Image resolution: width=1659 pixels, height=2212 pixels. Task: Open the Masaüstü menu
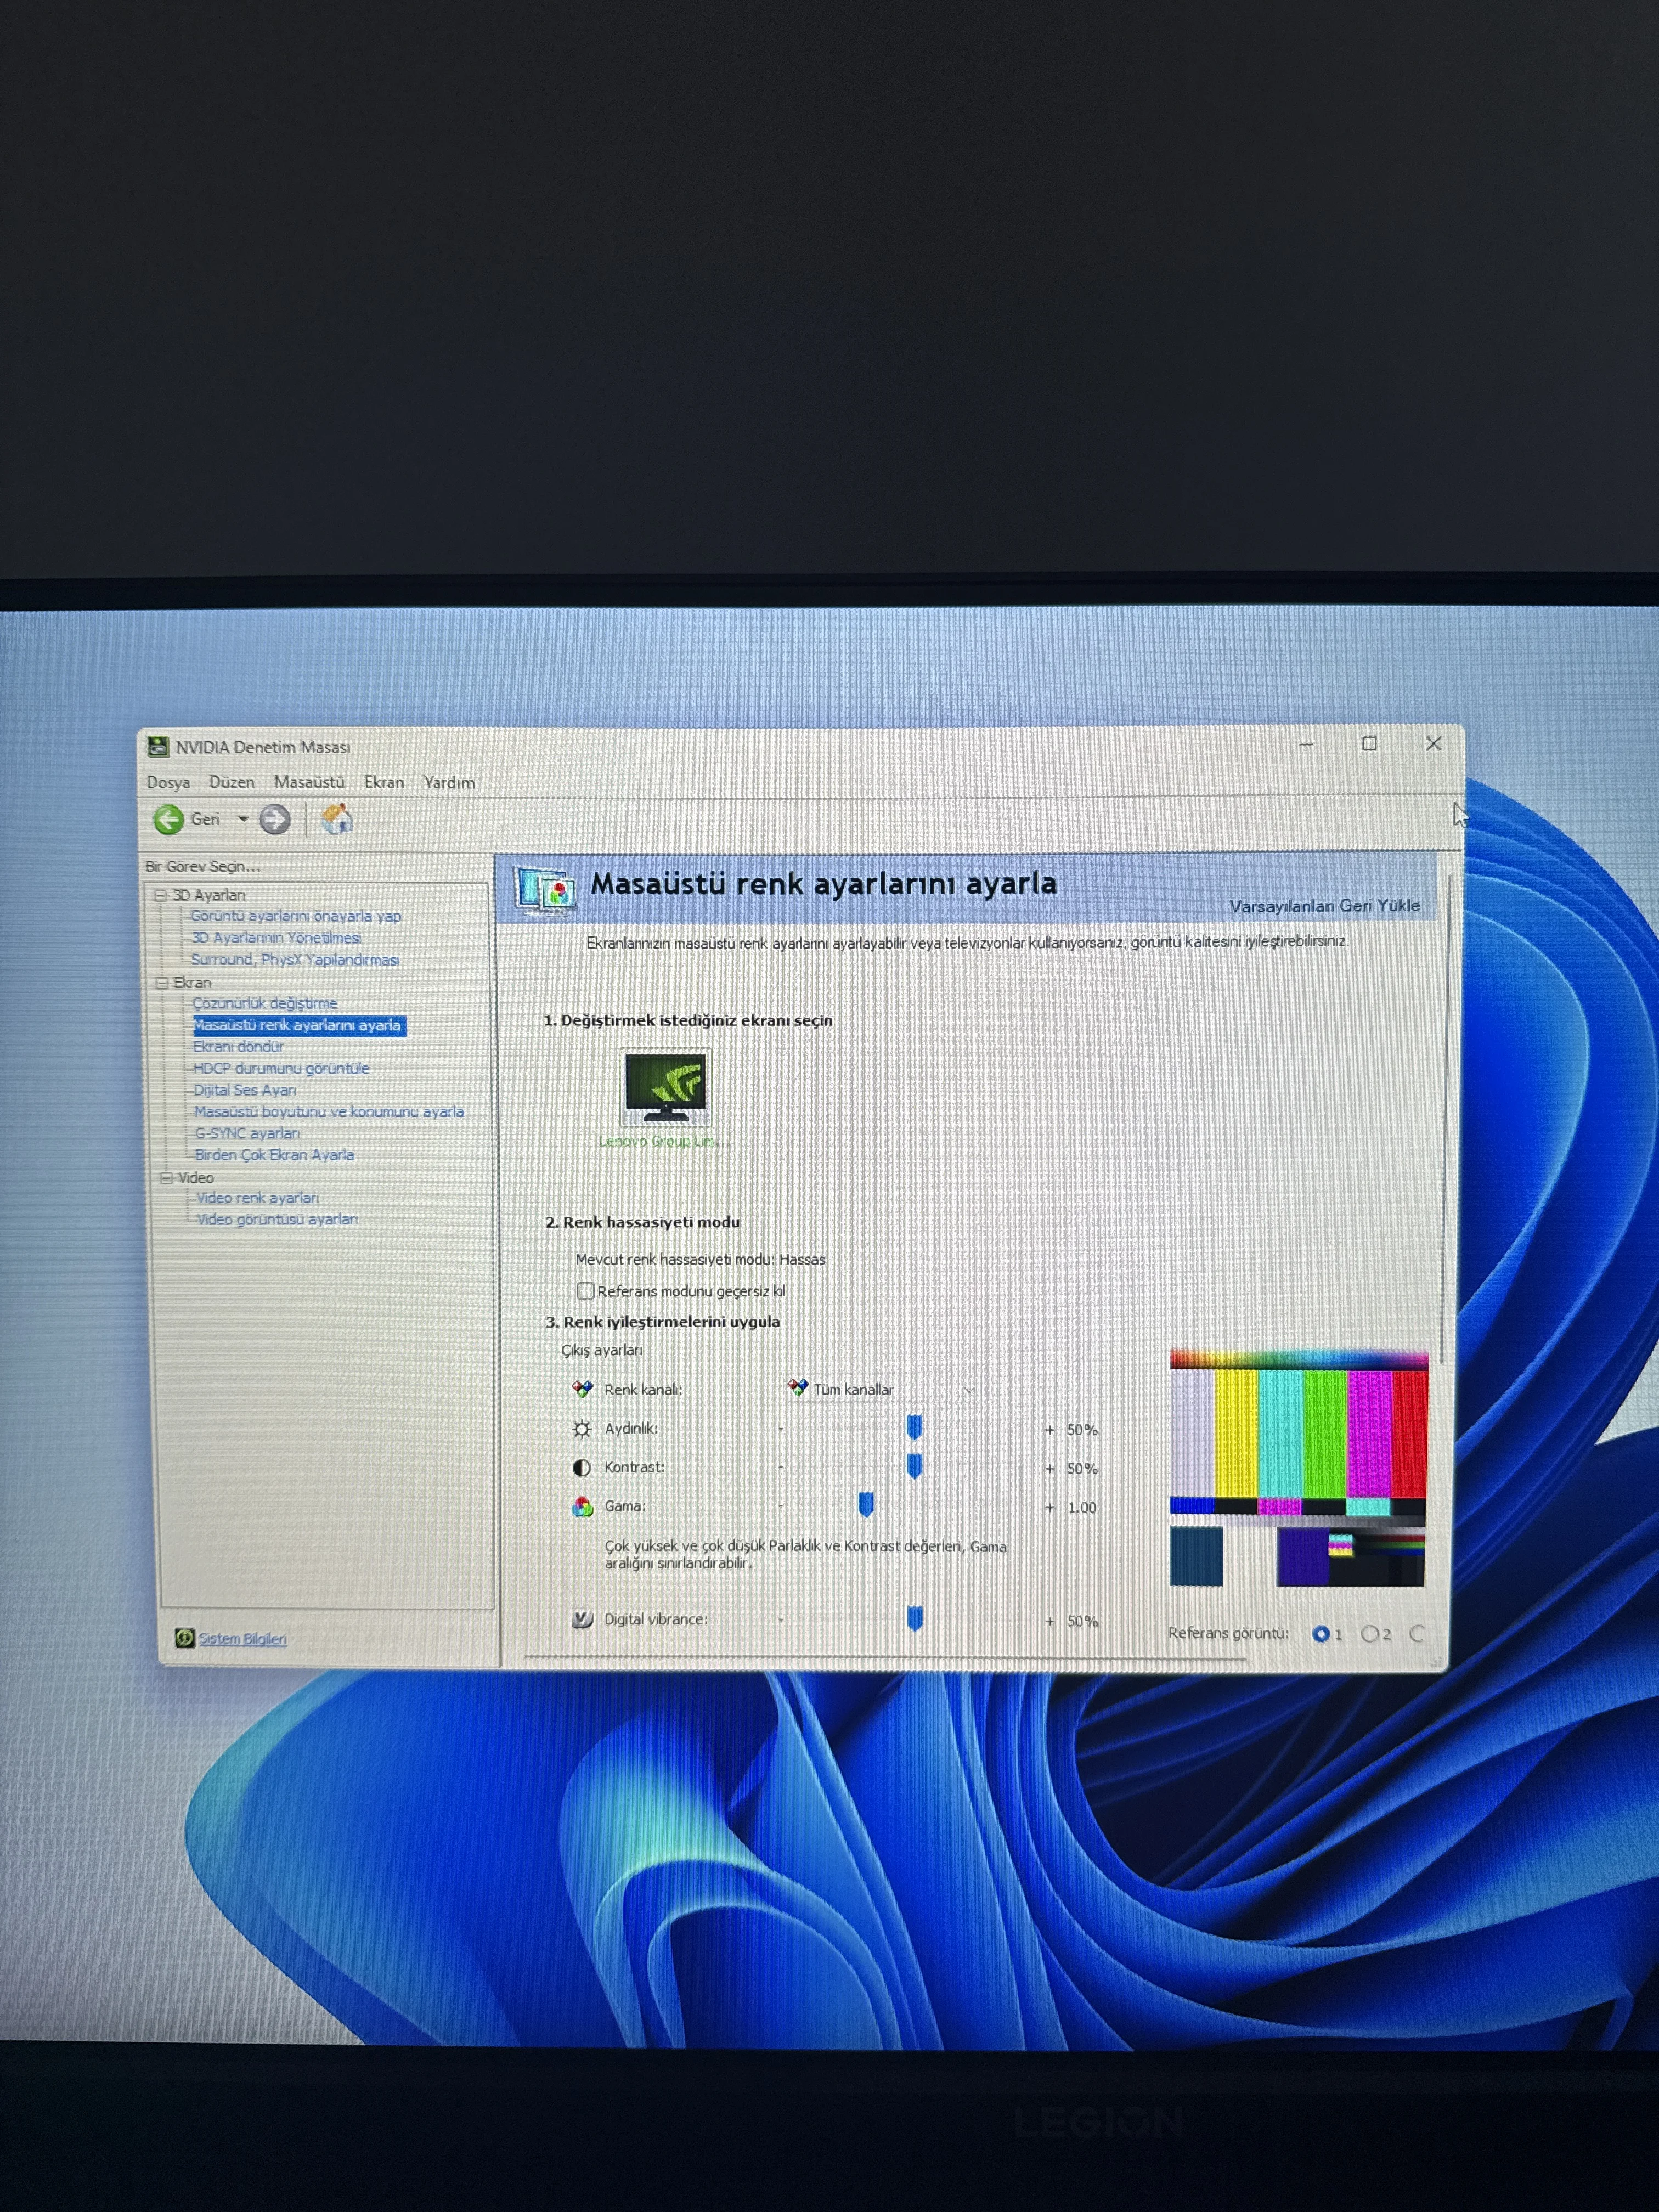pyautogui.click(x=309, y=782)
